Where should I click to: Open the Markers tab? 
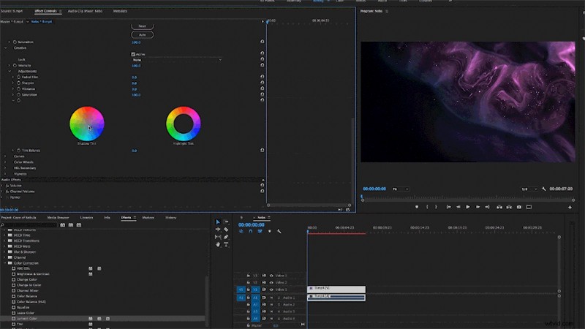coord(148,217)
